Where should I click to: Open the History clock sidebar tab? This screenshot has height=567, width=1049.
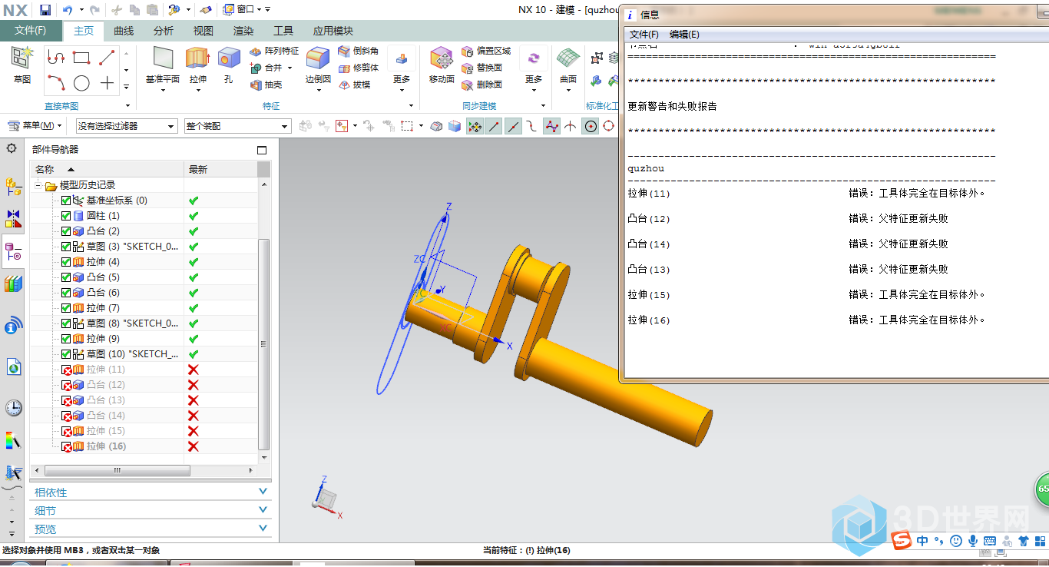[13, 407]
